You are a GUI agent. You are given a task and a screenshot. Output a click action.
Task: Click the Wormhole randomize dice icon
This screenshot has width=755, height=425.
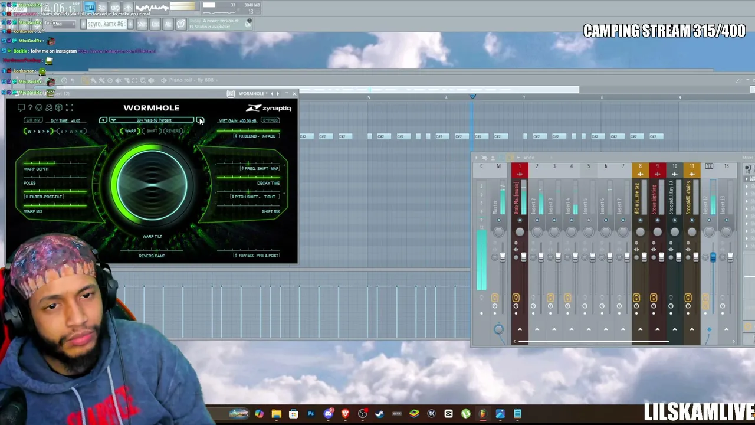(x=58, y=107)
